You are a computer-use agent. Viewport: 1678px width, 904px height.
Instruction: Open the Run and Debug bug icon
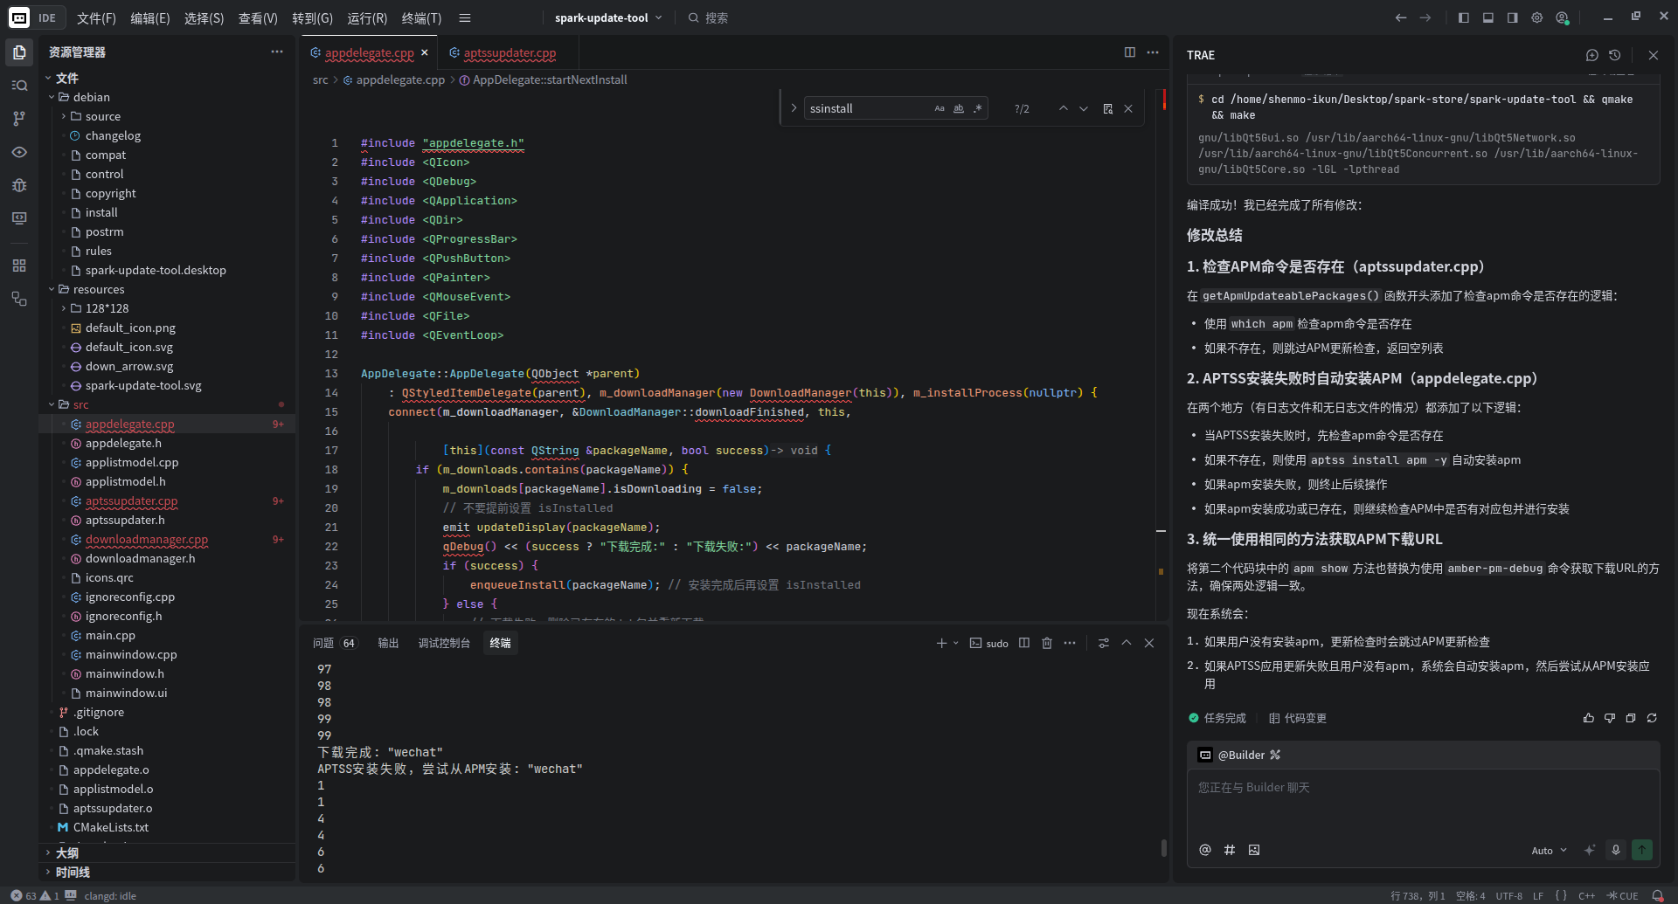click(19, 185)
